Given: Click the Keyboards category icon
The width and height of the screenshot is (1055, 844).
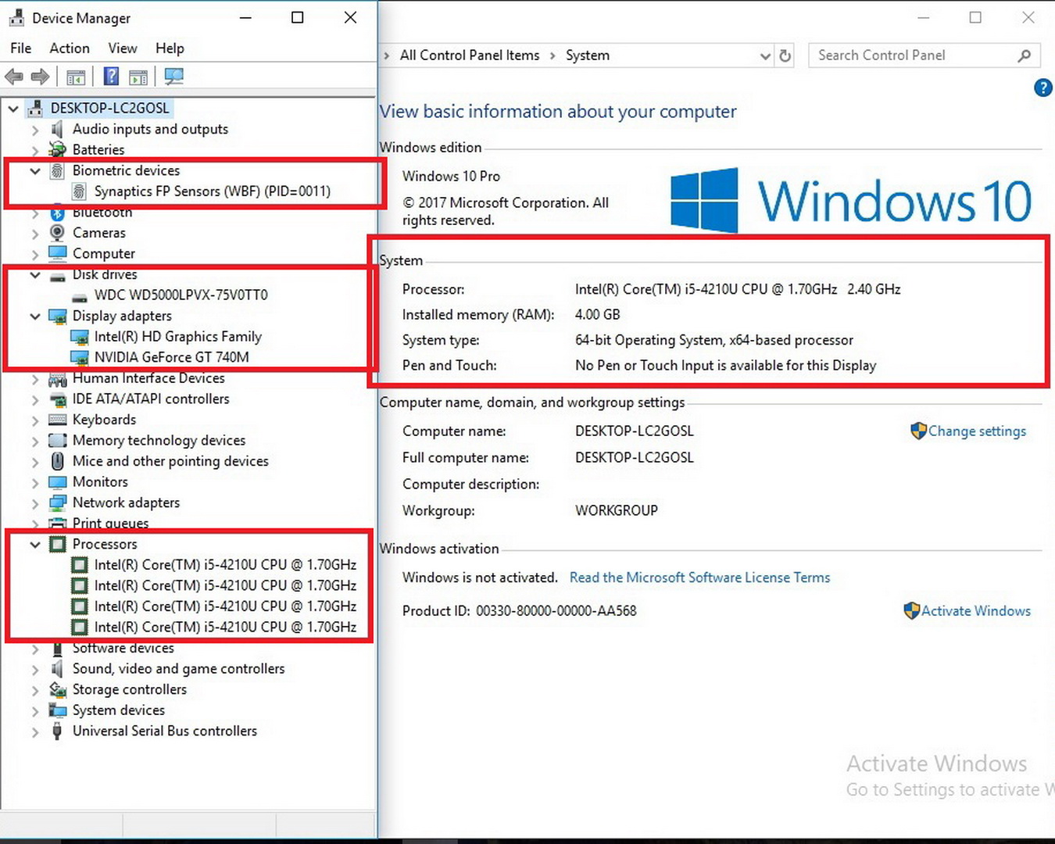Looking at the screenshot, I should point(57,420).
